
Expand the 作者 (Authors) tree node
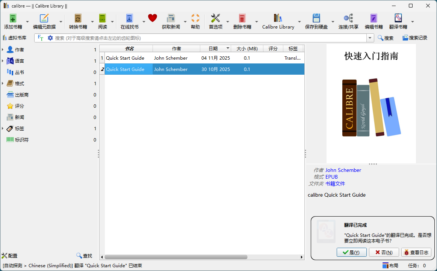[x=3, y=50]
